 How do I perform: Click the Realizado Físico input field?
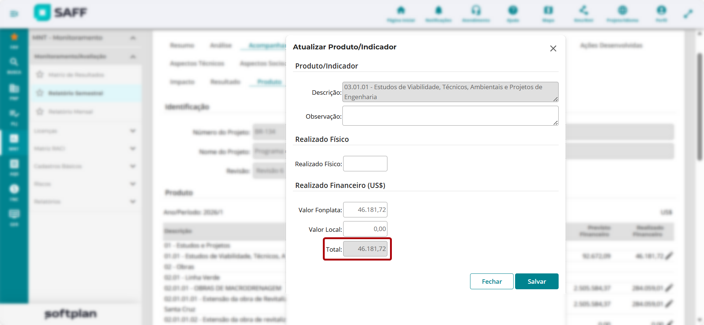coord(365,164)
